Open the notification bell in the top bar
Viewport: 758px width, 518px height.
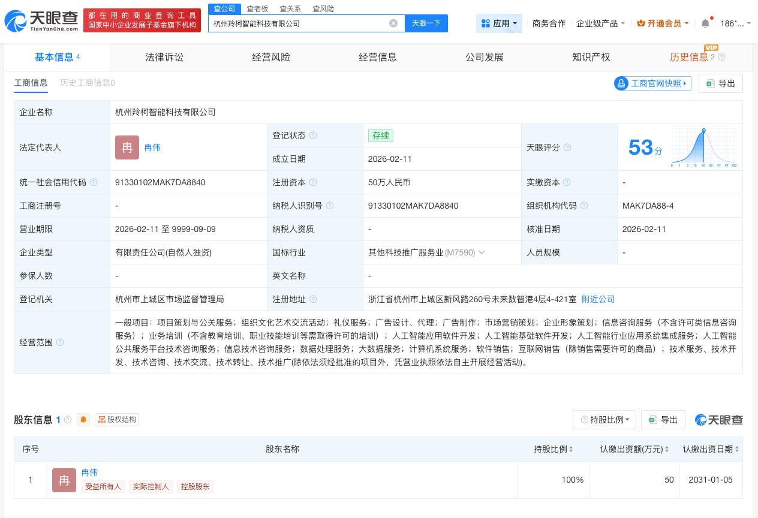pyautogui.click(x=705, y=23)
